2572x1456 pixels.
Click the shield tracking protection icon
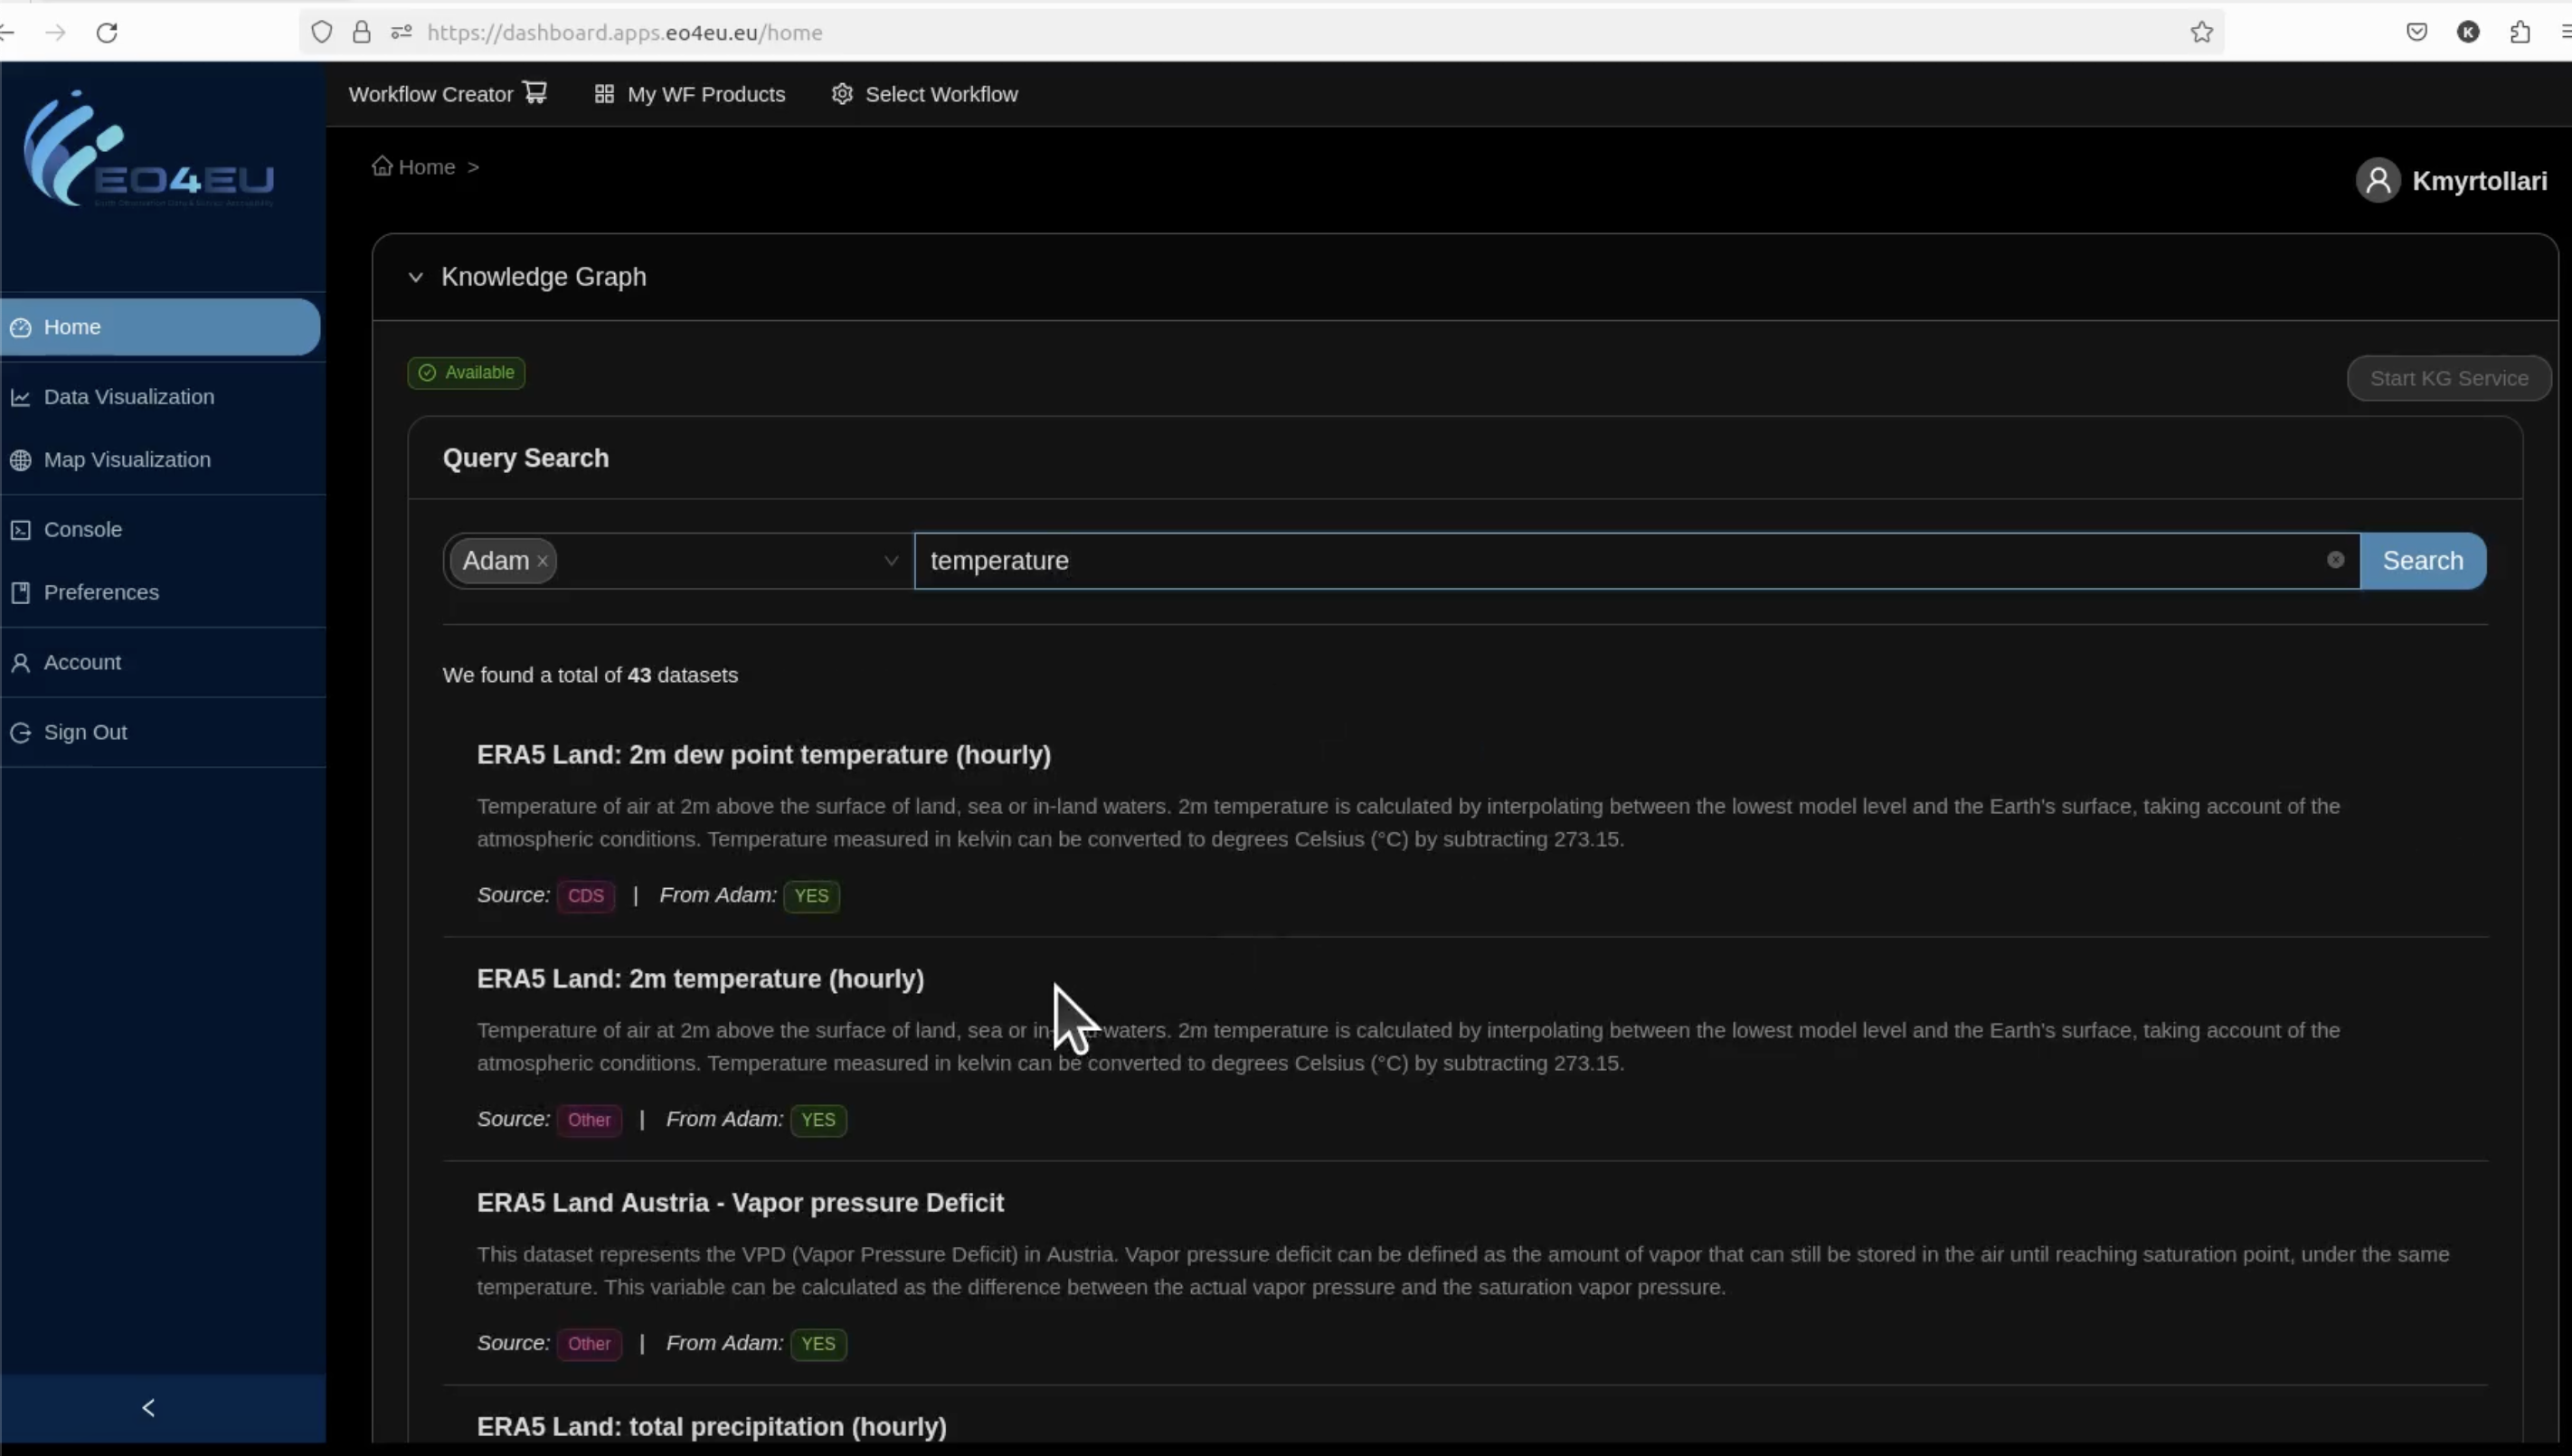click(321, 33)
